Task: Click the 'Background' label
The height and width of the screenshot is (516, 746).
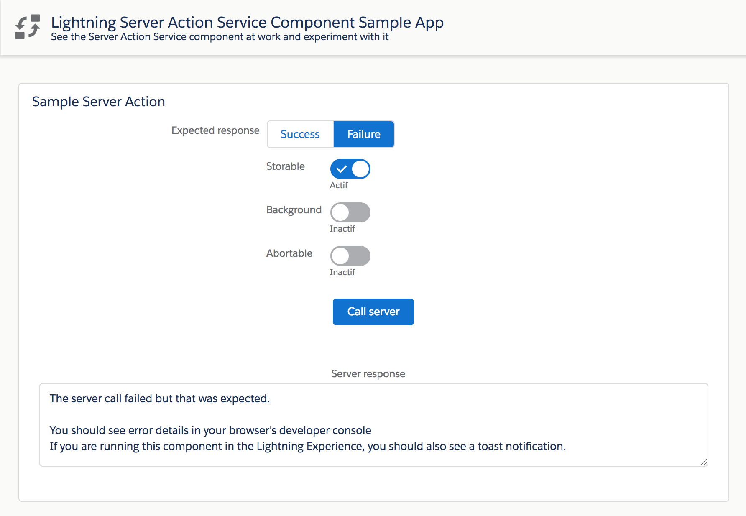Action: click(294, 210)
